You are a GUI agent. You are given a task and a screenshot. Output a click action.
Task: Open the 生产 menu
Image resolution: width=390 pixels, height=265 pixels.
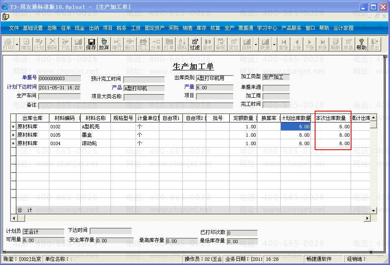[229, 28]
